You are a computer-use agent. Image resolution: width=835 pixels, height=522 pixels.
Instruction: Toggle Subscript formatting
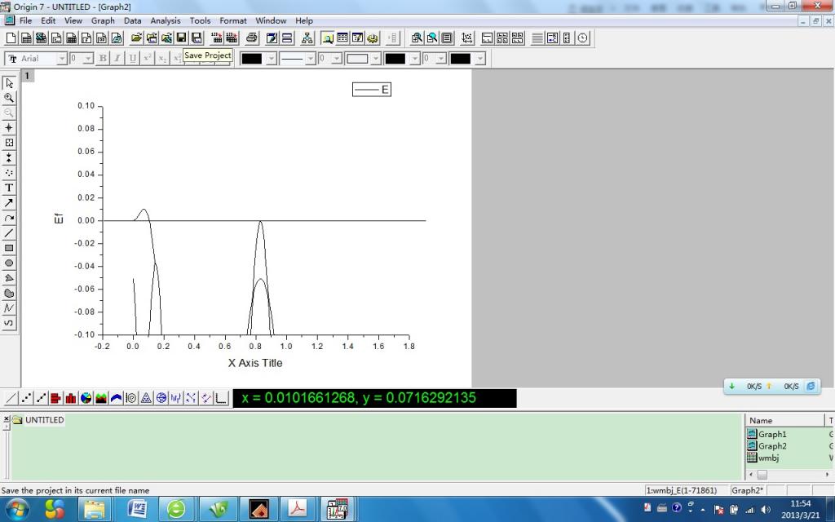click(162, 59)
